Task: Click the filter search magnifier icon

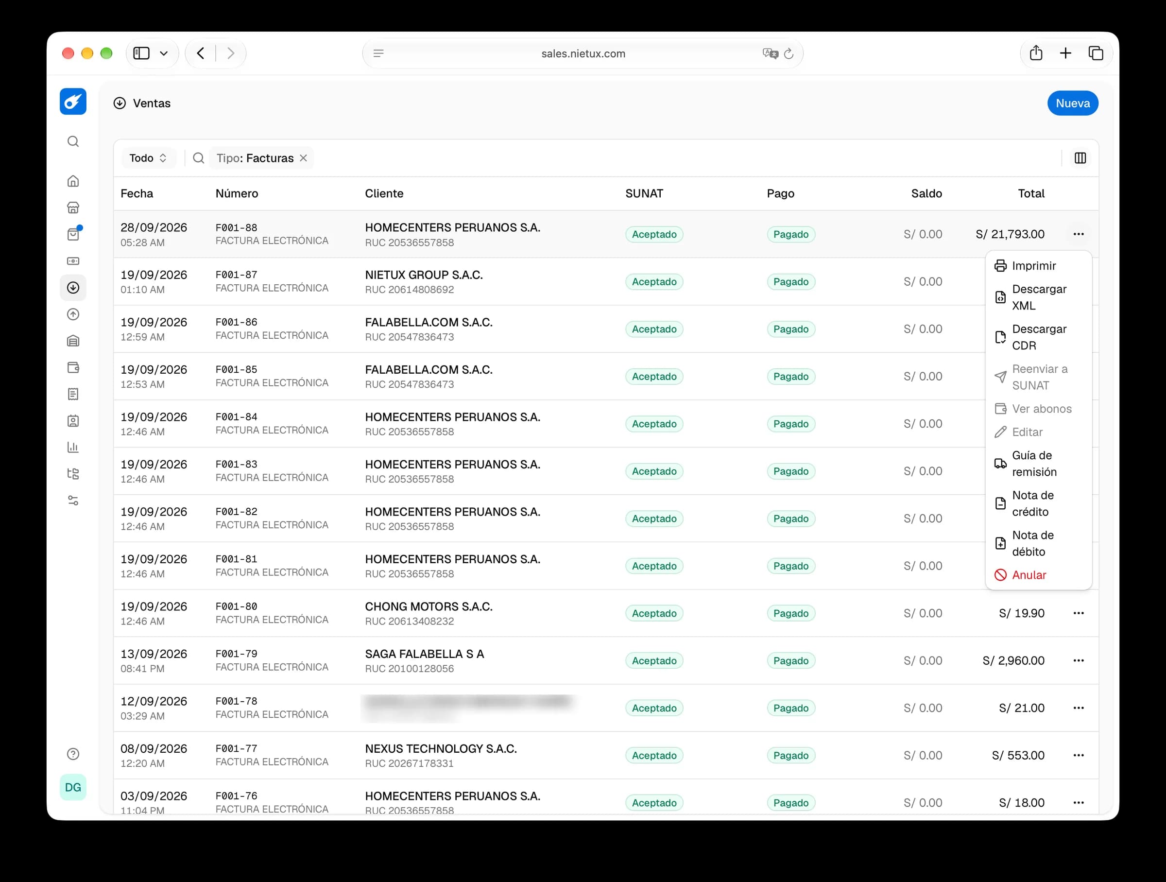Action: pyautogui.click(x=199, y=158)
